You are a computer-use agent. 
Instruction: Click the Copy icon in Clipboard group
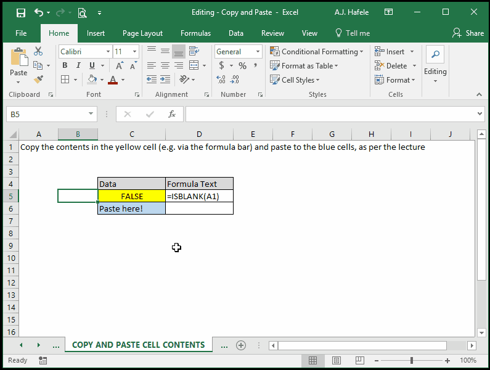[x=38, y=65]
